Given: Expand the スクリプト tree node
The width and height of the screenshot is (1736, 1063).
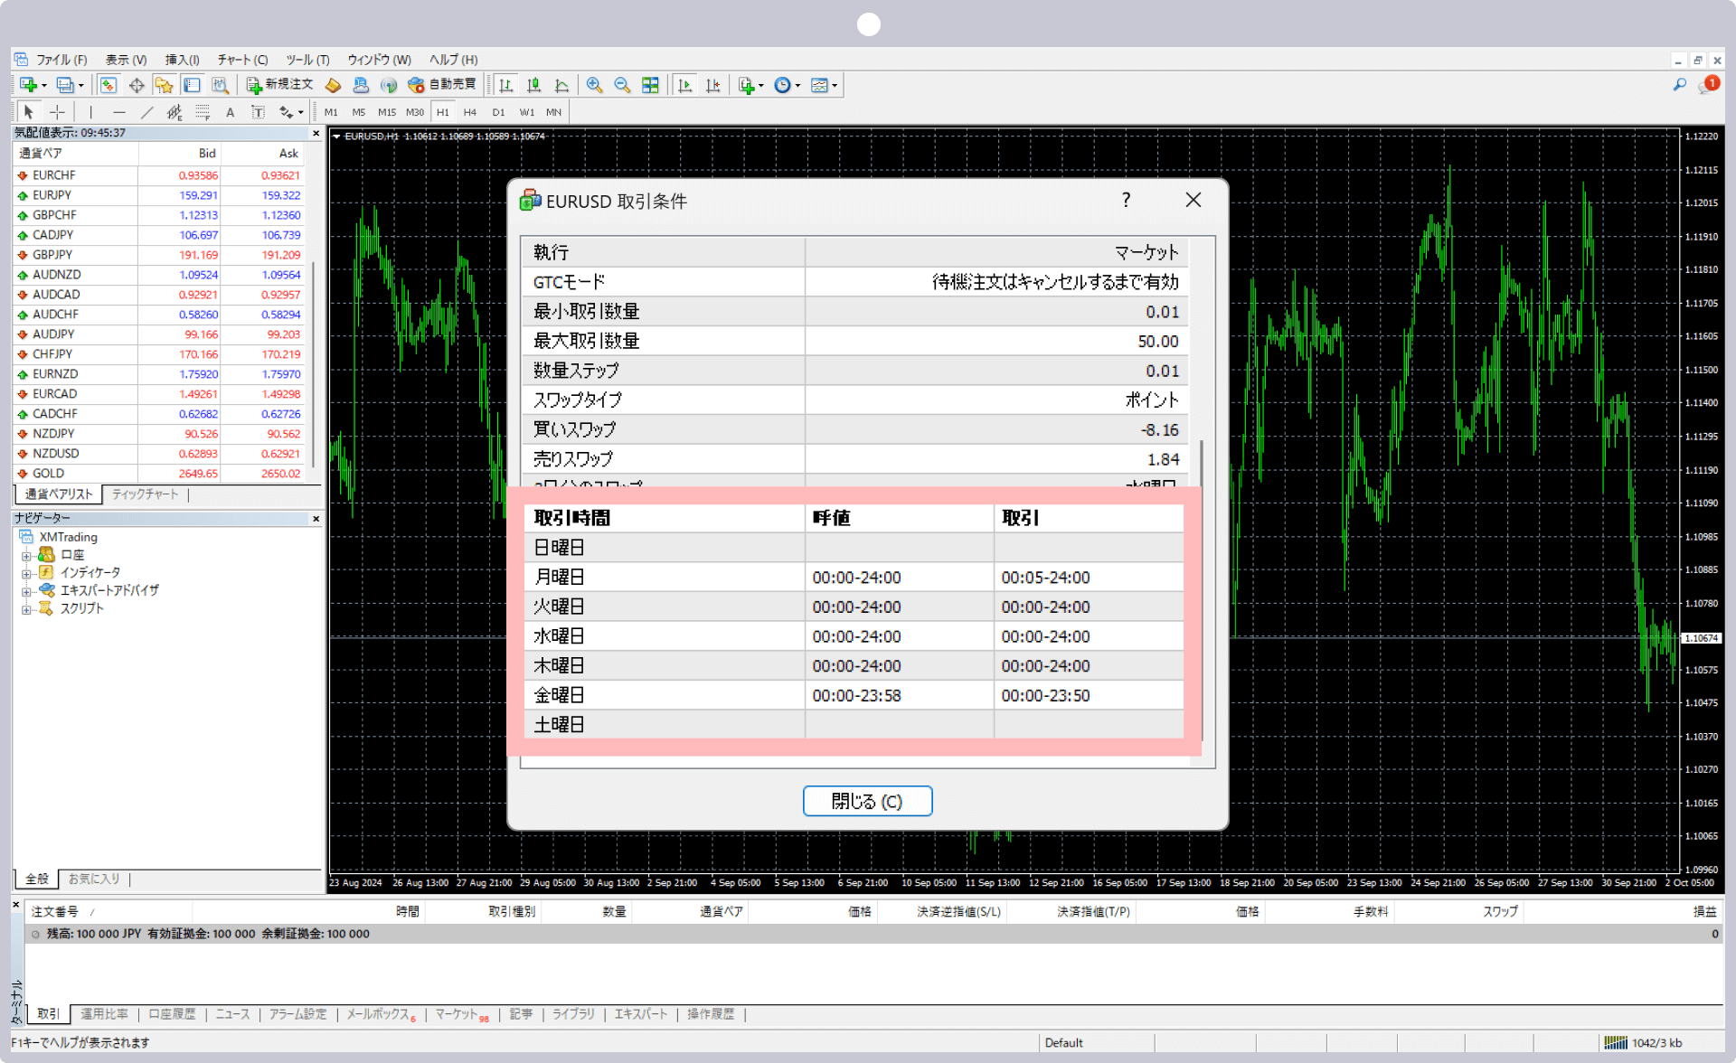Looking at the screenshot, I should tap(26, 609).
